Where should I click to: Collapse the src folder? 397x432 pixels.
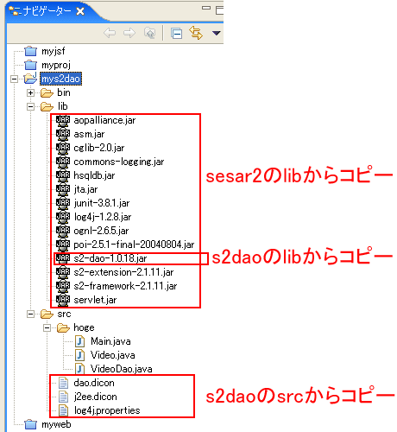30,314
